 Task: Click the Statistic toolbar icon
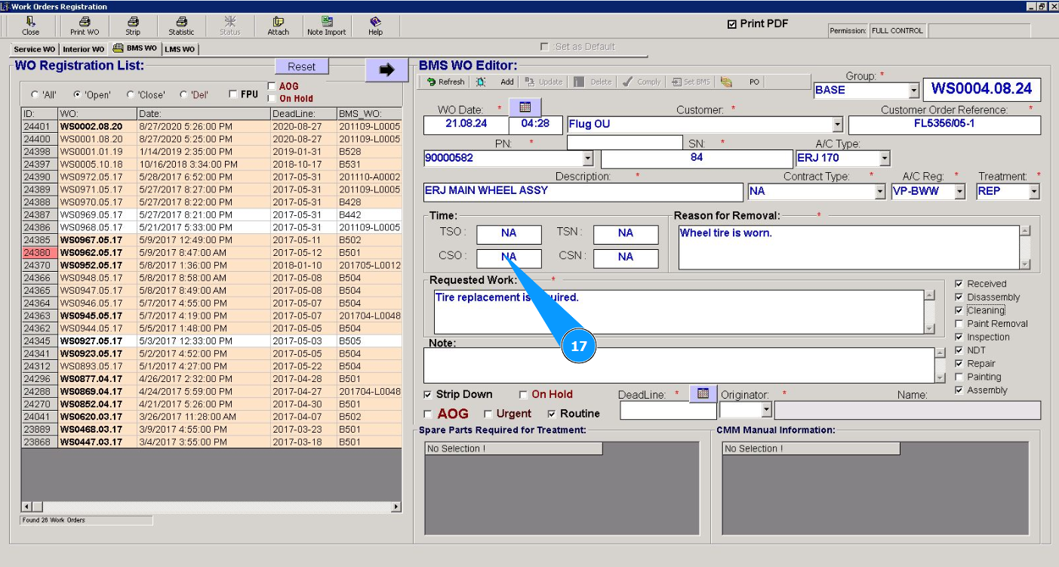pyautogui.click(x=181, y=26)
